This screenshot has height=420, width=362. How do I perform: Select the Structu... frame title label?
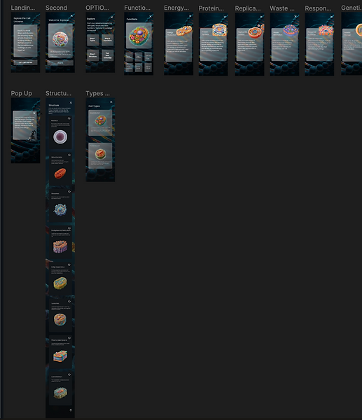pyautogui.click(x=58, y=93)
